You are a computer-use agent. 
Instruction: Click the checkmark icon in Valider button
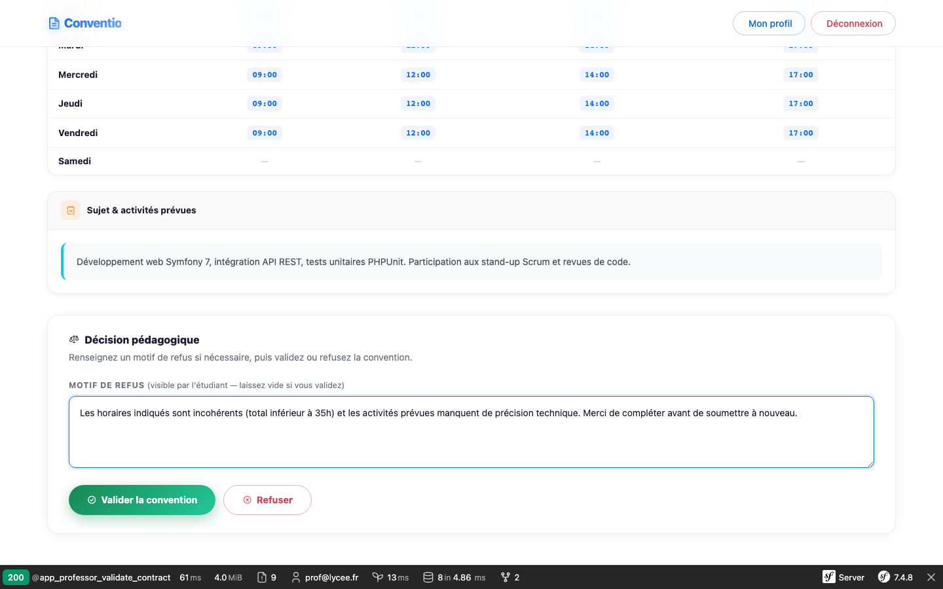92,500
